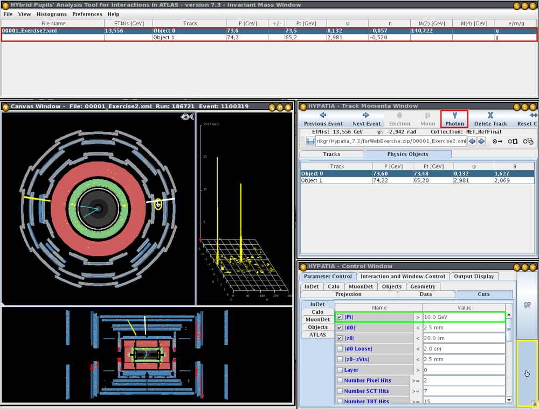Disable the |d0| cut checkbox
Screen dimensions: 539x409
(340, 328)
